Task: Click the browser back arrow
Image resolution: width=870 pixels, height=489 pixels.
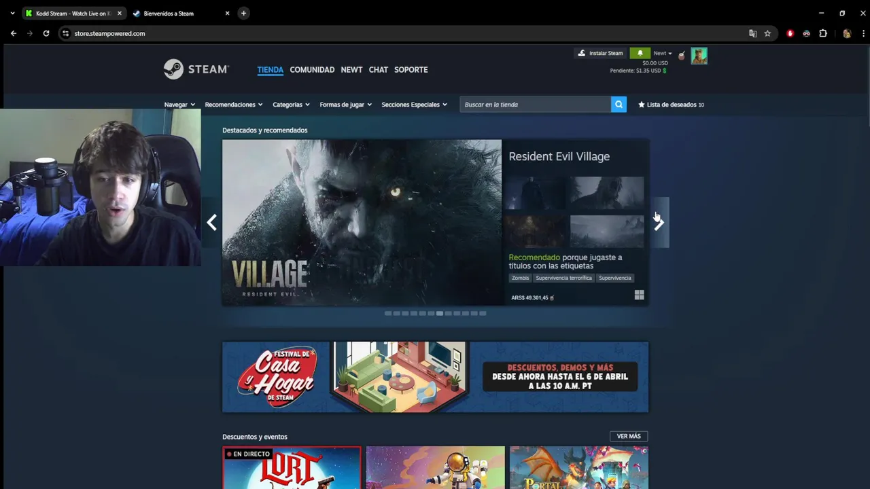Action: click(x=14, y=33)
